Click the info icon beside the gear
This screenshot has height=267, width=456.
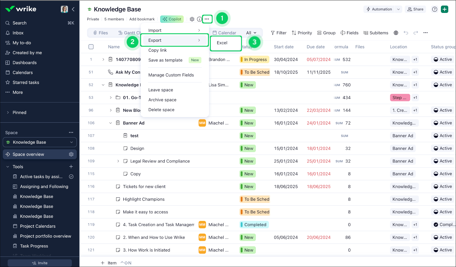point(199,19)
